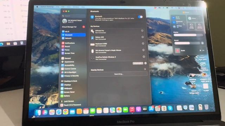
Task: Open Desktop & Dock in the sidebar
Action: [73, 81]
